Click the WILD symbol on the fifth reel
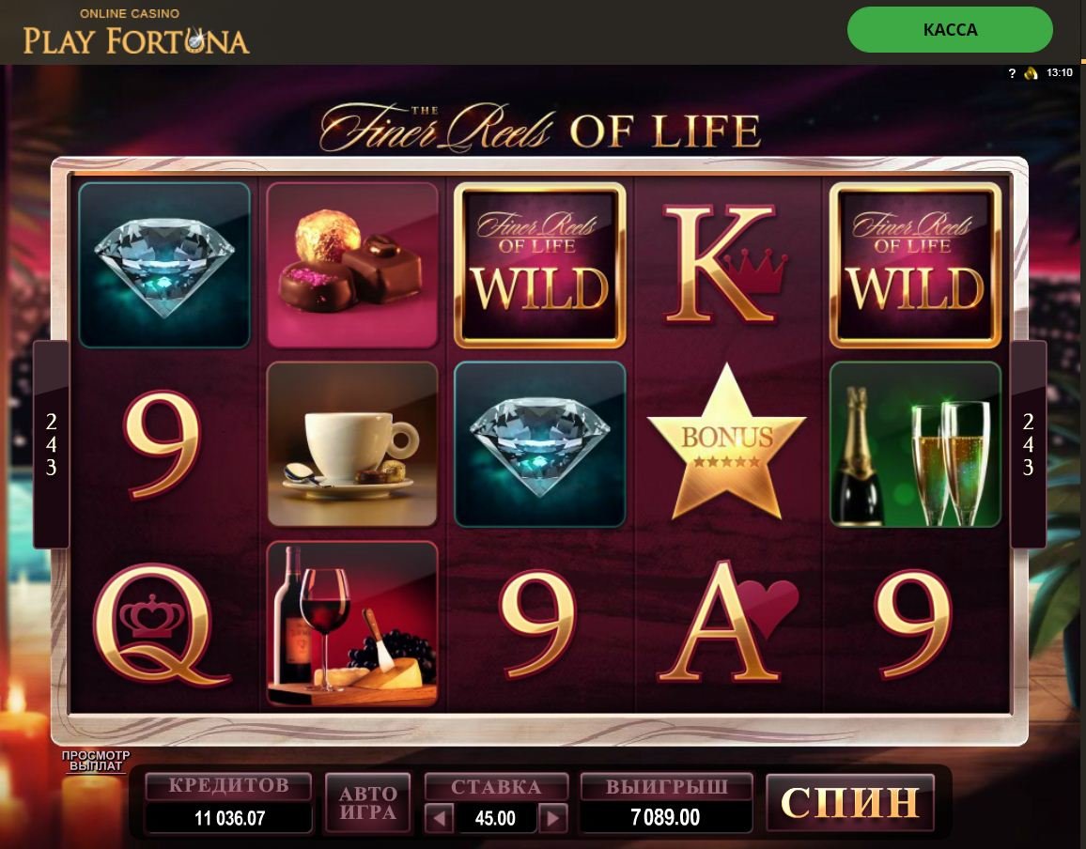The width and height of the screenshot is (1086, 849). coord(915,265)
